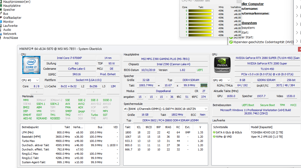301x168 pixels.
Task: Click the green check beside Hypervisor-geschützte Codeintegrität
Action: [231, 42]
